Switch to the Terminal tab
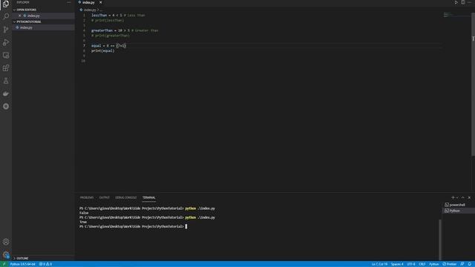Image resolution: width=475 pixels, height=267 pixels. coord(148,198)
